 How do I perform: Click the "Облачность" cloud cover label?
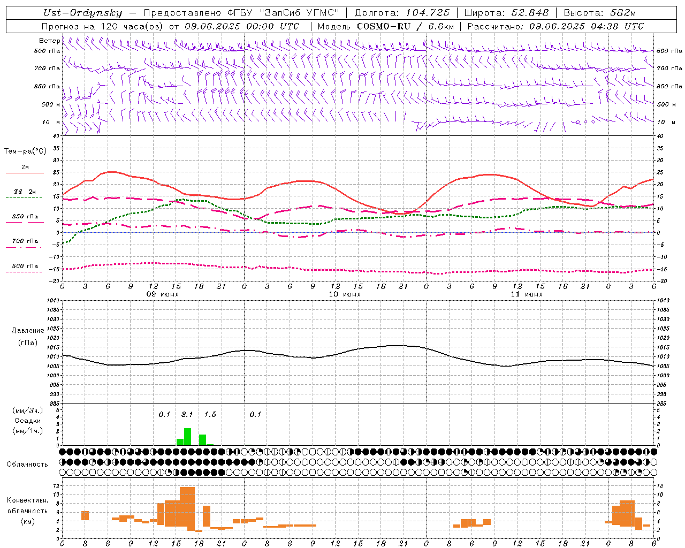tap(27, 464)
